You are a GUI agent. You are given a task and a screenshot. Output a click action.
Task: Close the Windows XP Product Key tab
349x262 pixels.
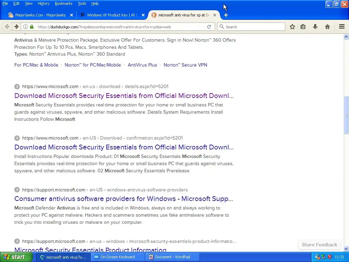coord(143,15)
